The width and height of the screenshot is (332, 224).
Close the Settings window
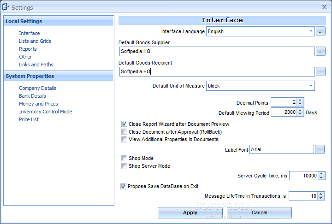click(x=324, y=7)
